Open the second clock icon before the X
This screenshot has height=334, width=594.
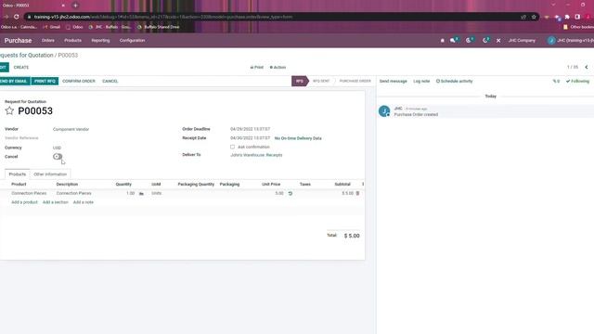pos(485,40)
